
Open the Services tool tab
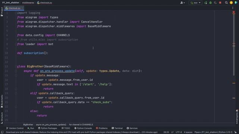[132, 128]
